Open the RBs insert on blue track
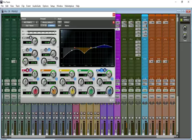Screen dimensions: 192x140 tap(145, 23)
